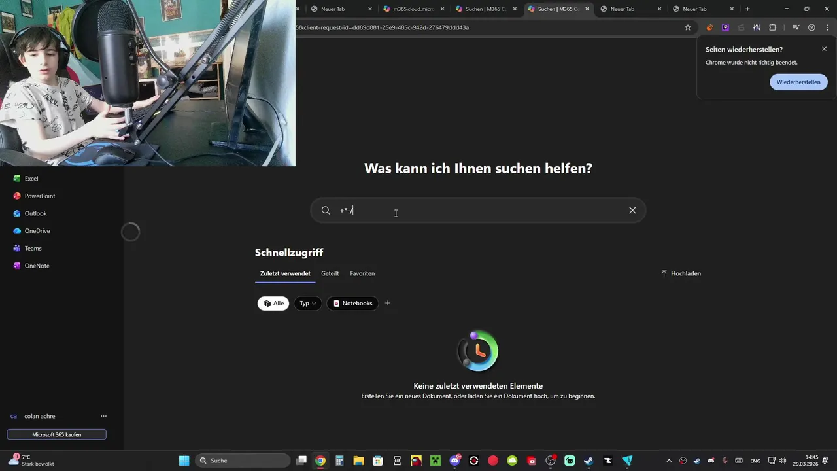
Task: Click the Schnellzugriff heading
Action: click(x=289, y=253)
